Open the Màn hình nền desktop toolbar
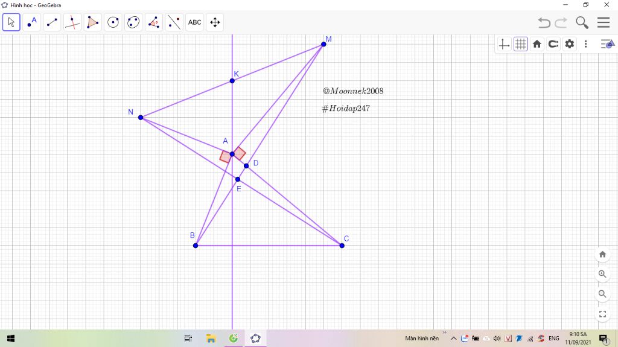Screen dimensions: 618x347 coord(422,339)
